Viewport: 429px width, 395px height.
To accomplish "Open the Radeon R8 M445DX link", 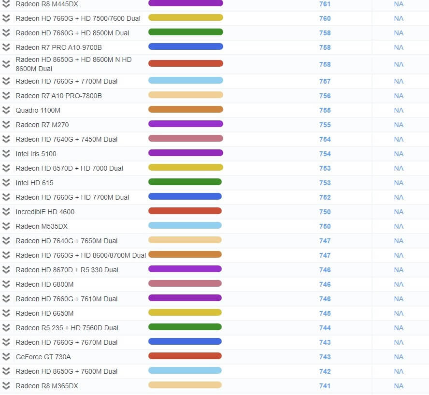I will pos(47,4).
